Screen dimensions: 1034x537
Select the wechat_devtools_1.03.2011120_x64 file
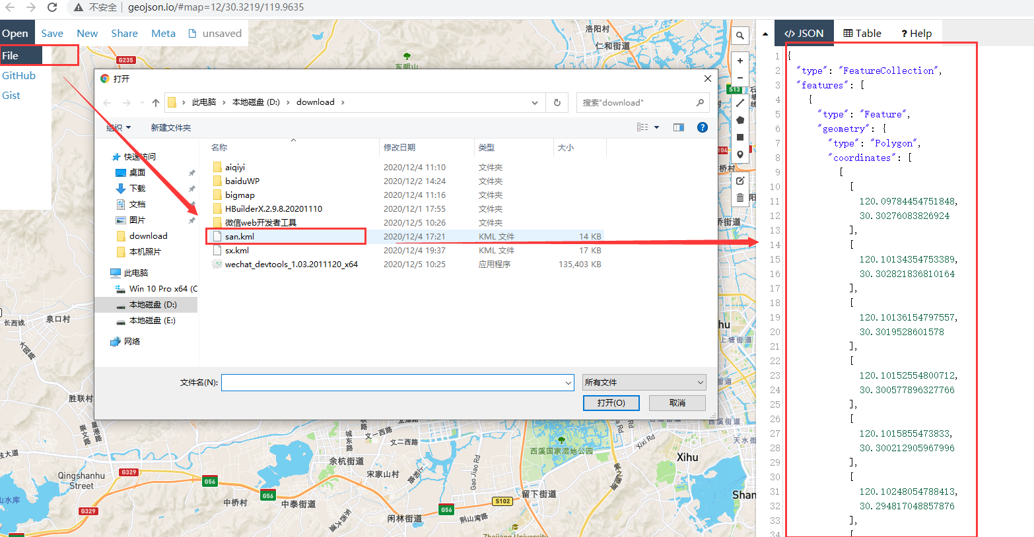click(291, 264)
